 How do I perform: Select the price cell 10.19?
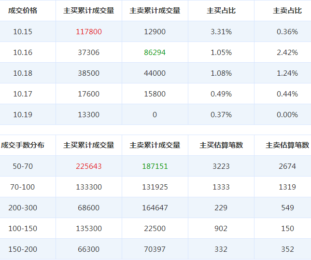click(23, 115)
